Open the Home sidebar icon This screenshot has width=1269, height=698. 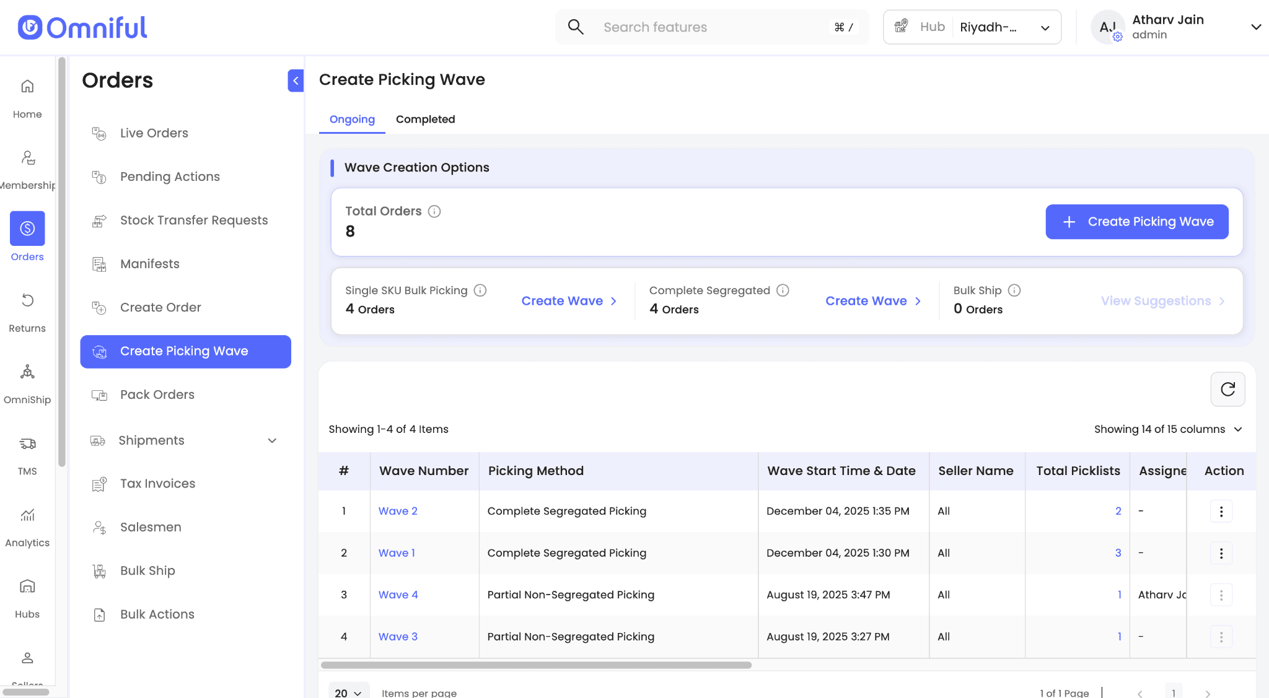tap(27, 87)
